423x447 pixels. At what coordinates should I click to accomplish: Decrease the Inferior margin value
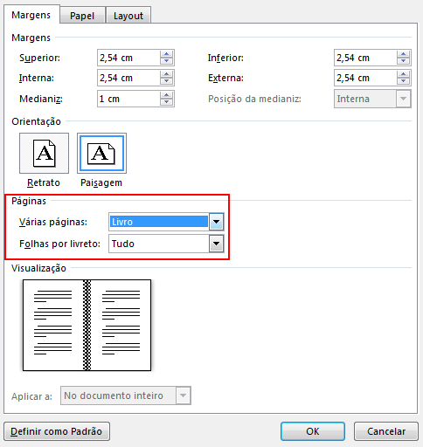coord(404,61)
